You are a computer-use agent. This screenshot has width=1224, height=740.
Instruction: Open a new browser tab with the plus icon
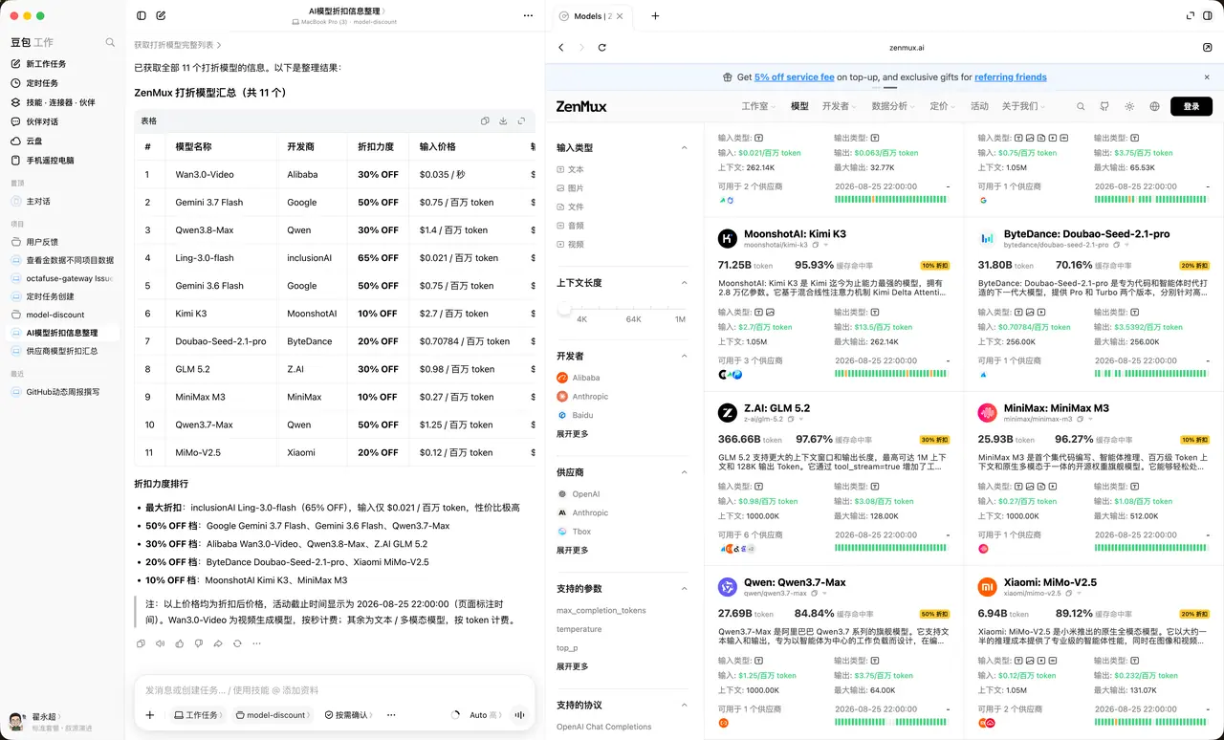pos(655,16)
